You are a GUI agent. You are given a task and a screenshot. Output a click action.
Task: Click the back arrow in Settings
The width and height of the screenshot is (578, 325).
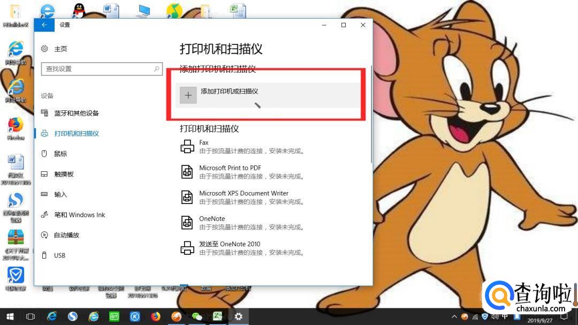[44, 25]
